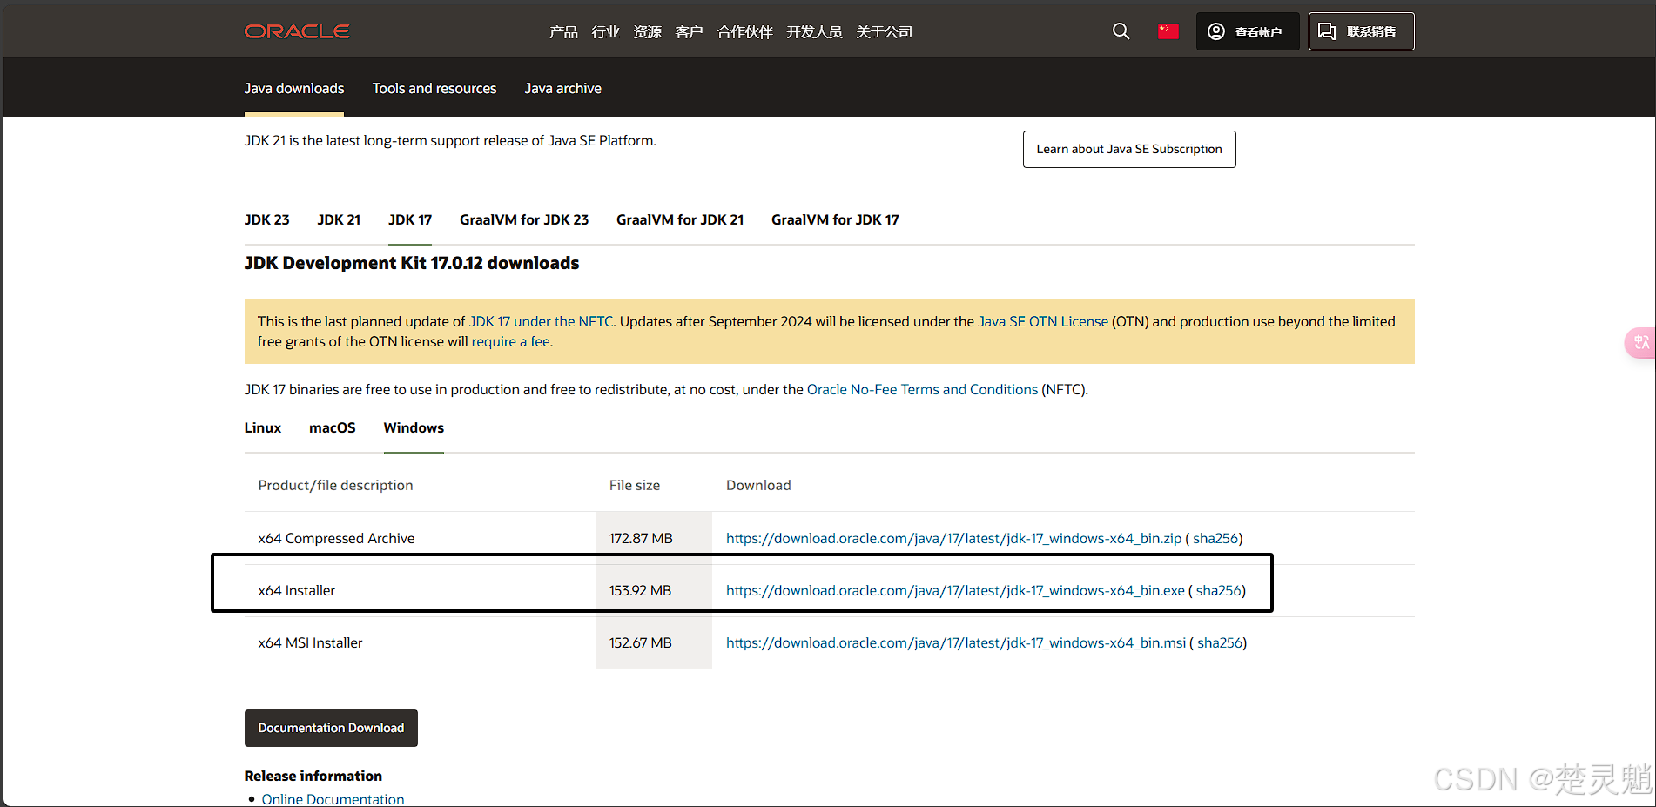This screenshot has width=1656, height=807.
Task: Click the x64 Compressed Archive description
Action: point(336,538)
